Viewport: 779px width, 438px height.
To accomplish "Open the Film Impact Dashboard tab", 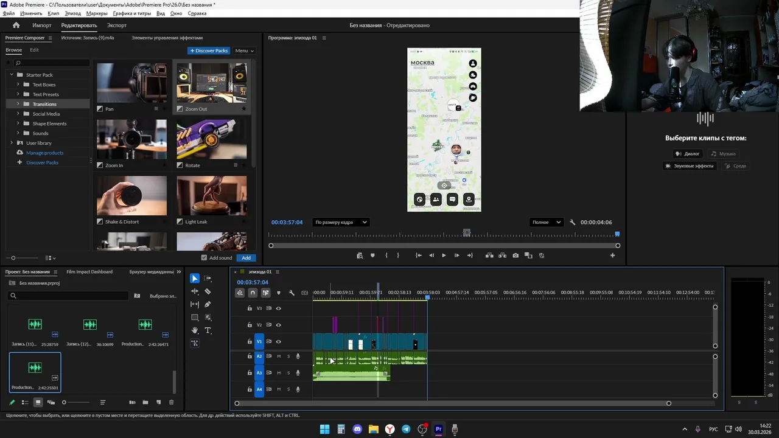I will pyautogui.click(x=89, y=272).
